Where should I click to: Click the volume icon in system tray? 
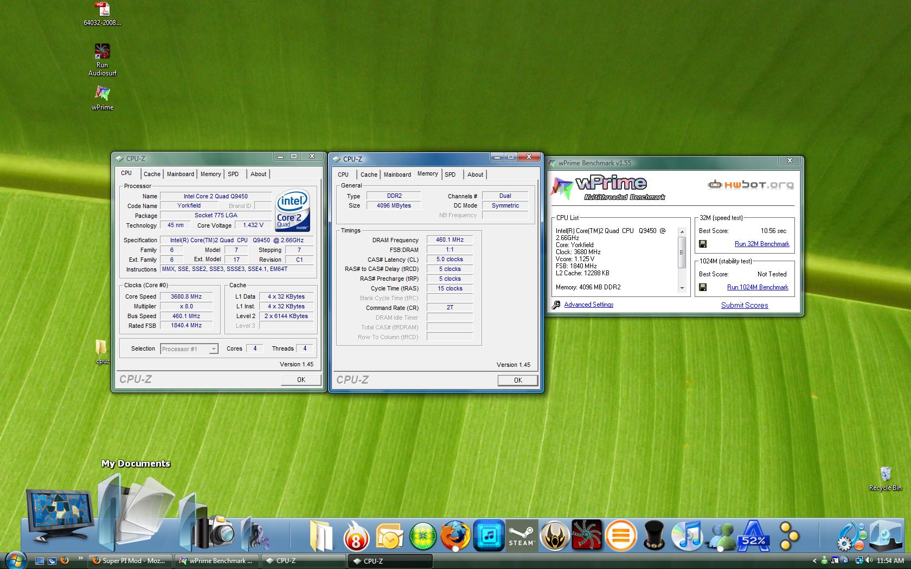click(869, 560)
